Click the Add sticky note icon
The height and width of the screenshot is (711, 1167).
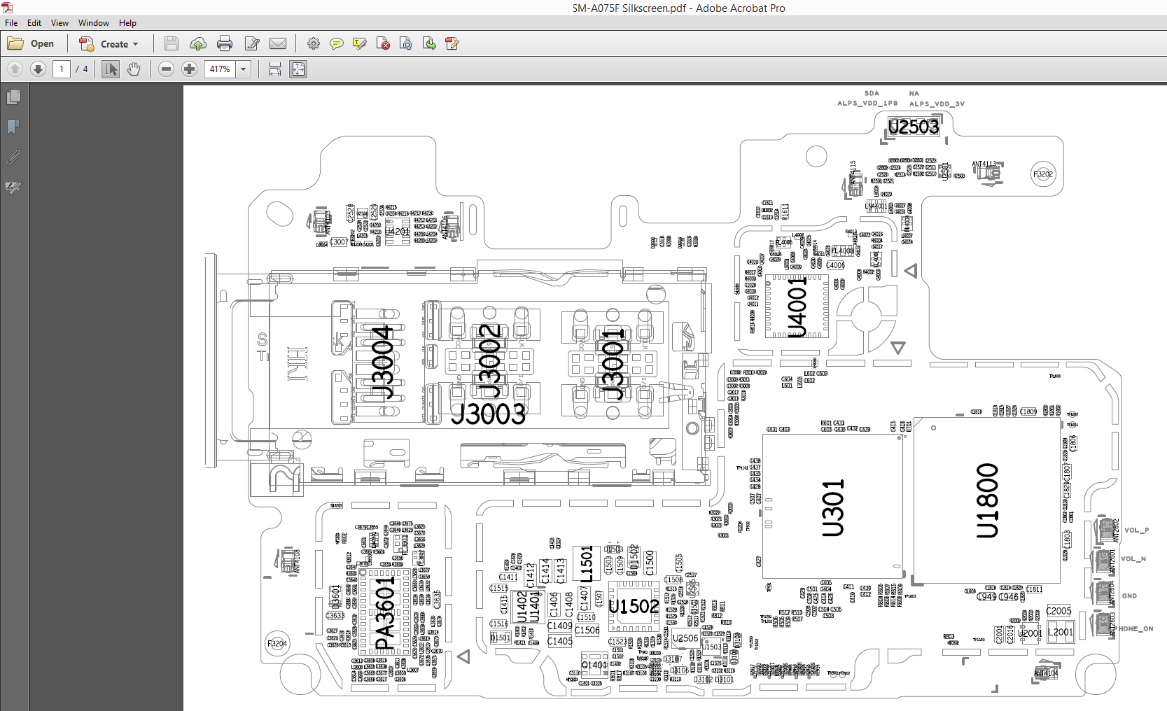337,44
